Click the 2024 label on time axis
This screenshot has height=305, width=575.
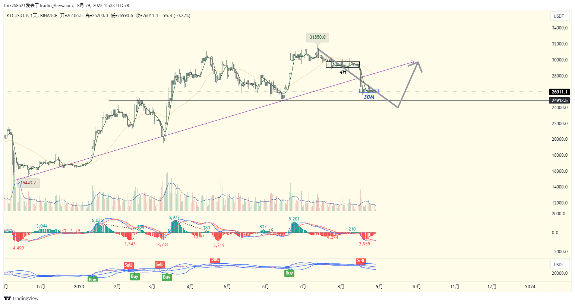(x=530, y=287)
